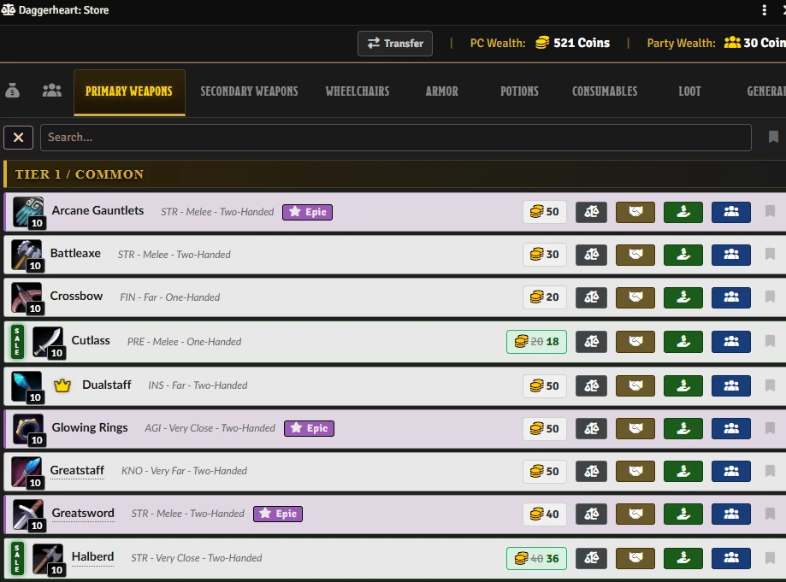Click the sale price 36 on Halberd
786x582 pixels.
[553, 558]
